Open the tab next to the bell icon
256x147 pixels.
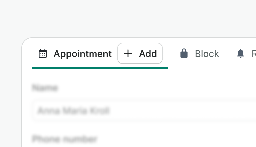point(253,54)
